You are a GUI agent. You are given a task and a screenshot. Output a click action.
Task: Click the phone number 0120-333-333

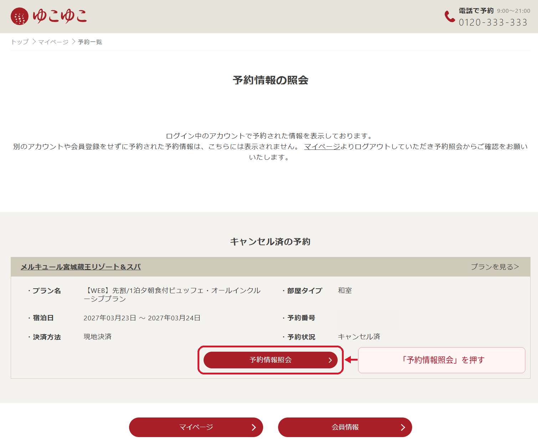(x=493, y=22)
